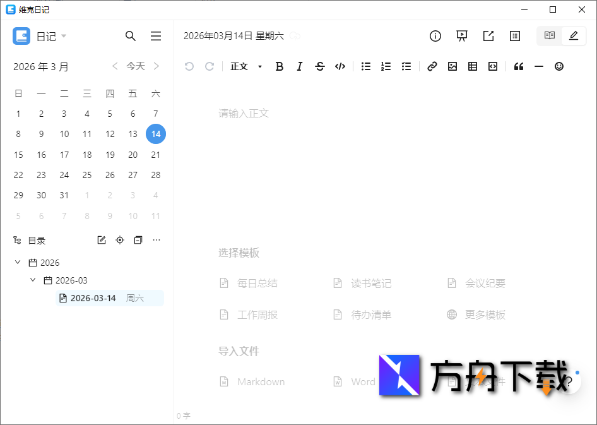Locate current entry using the target icon
The image size is (597, 425).
tap(119, 240)
